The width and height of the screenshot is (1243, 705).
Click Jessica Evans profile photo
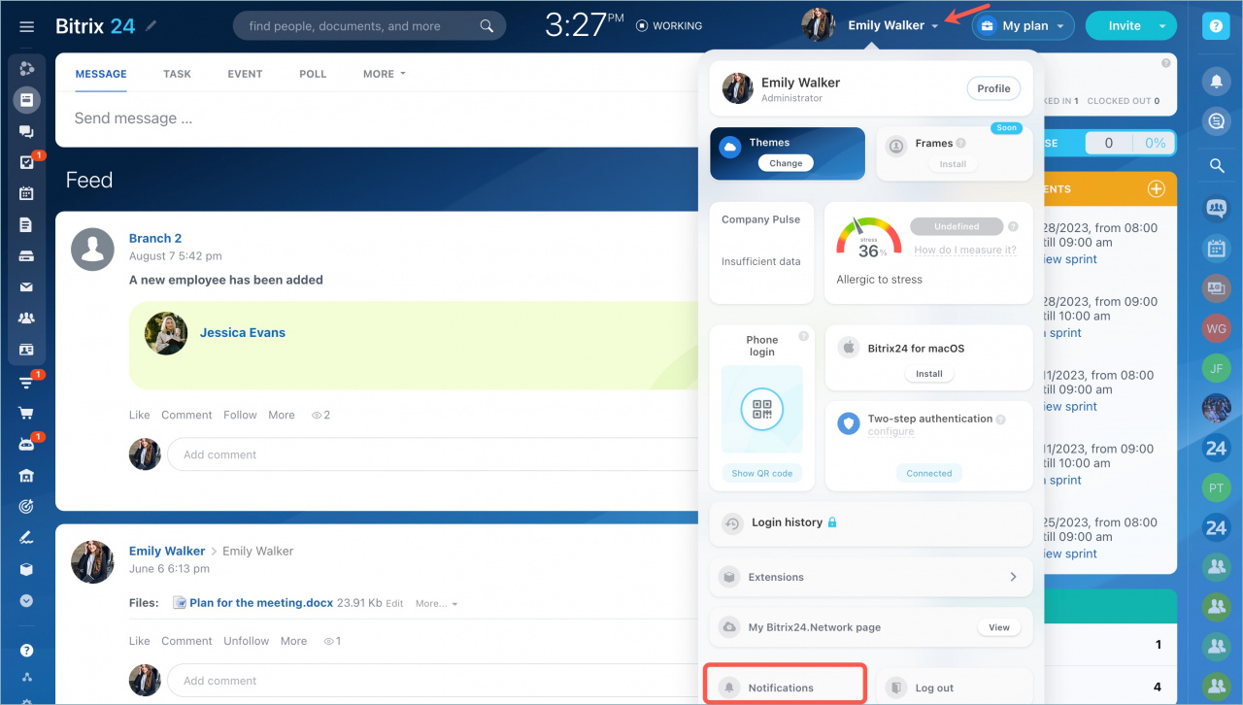[x=166, y=333]
